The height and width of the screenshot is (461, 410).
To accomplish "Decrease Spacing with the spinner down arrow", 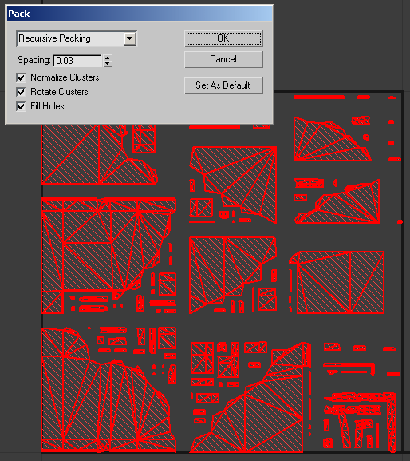I will coord(108,64).
